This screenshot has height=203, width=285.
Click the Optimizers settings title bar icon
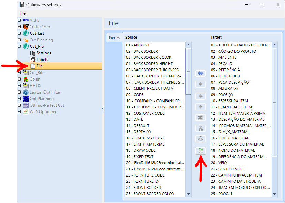(21, 5)
